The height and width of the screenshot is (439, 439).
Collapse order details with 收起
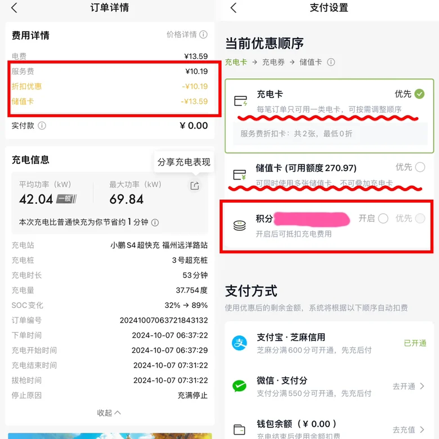pos(109,413)
